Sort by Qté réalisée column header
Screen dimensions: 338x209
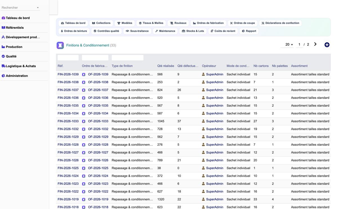[166, 66]
